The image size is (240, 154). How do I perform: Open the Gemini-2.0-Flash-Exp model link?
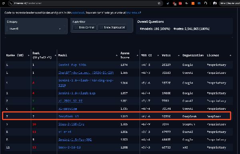[x=77, y=93]
